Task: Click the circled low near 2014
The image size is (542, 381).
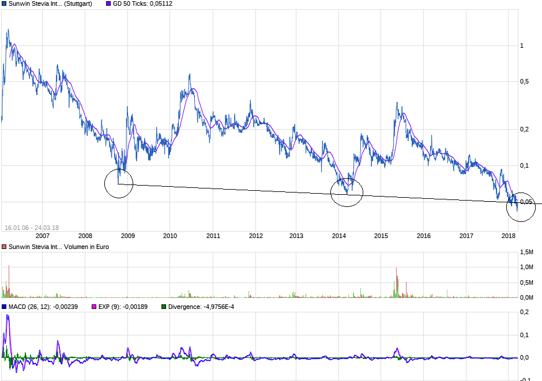Action: click(347, 193)
